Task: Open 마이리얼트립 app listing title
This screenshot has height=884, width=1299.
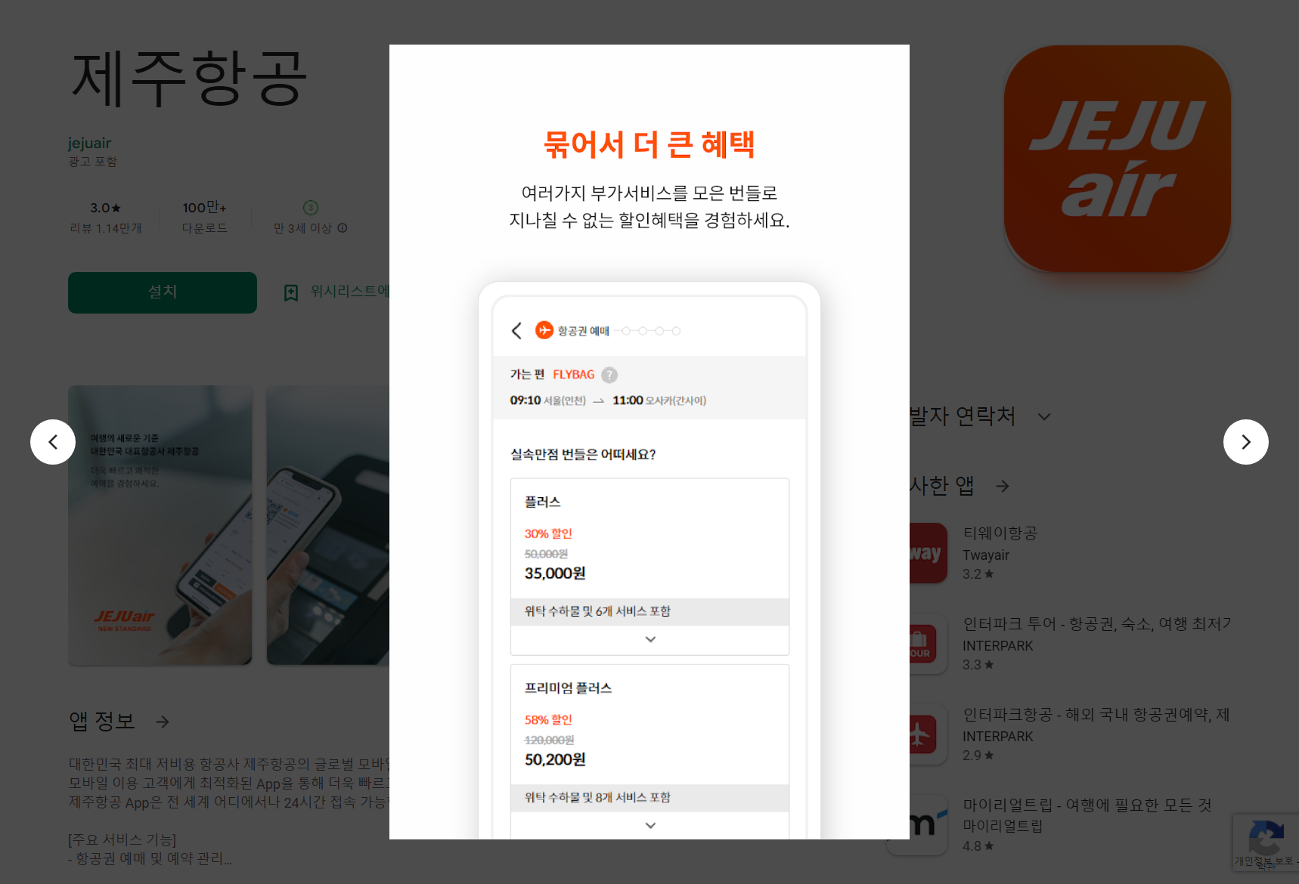Action: click(x=1087, y=805)
